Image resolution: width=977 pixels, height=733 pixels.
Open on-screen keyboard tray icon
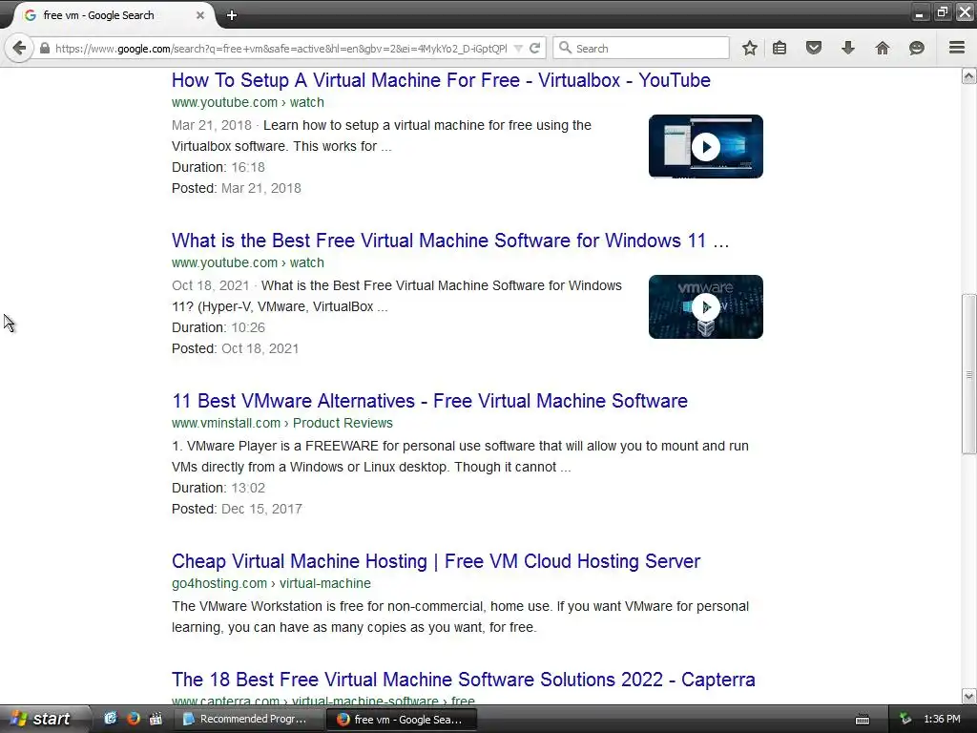tap(863, 720)
